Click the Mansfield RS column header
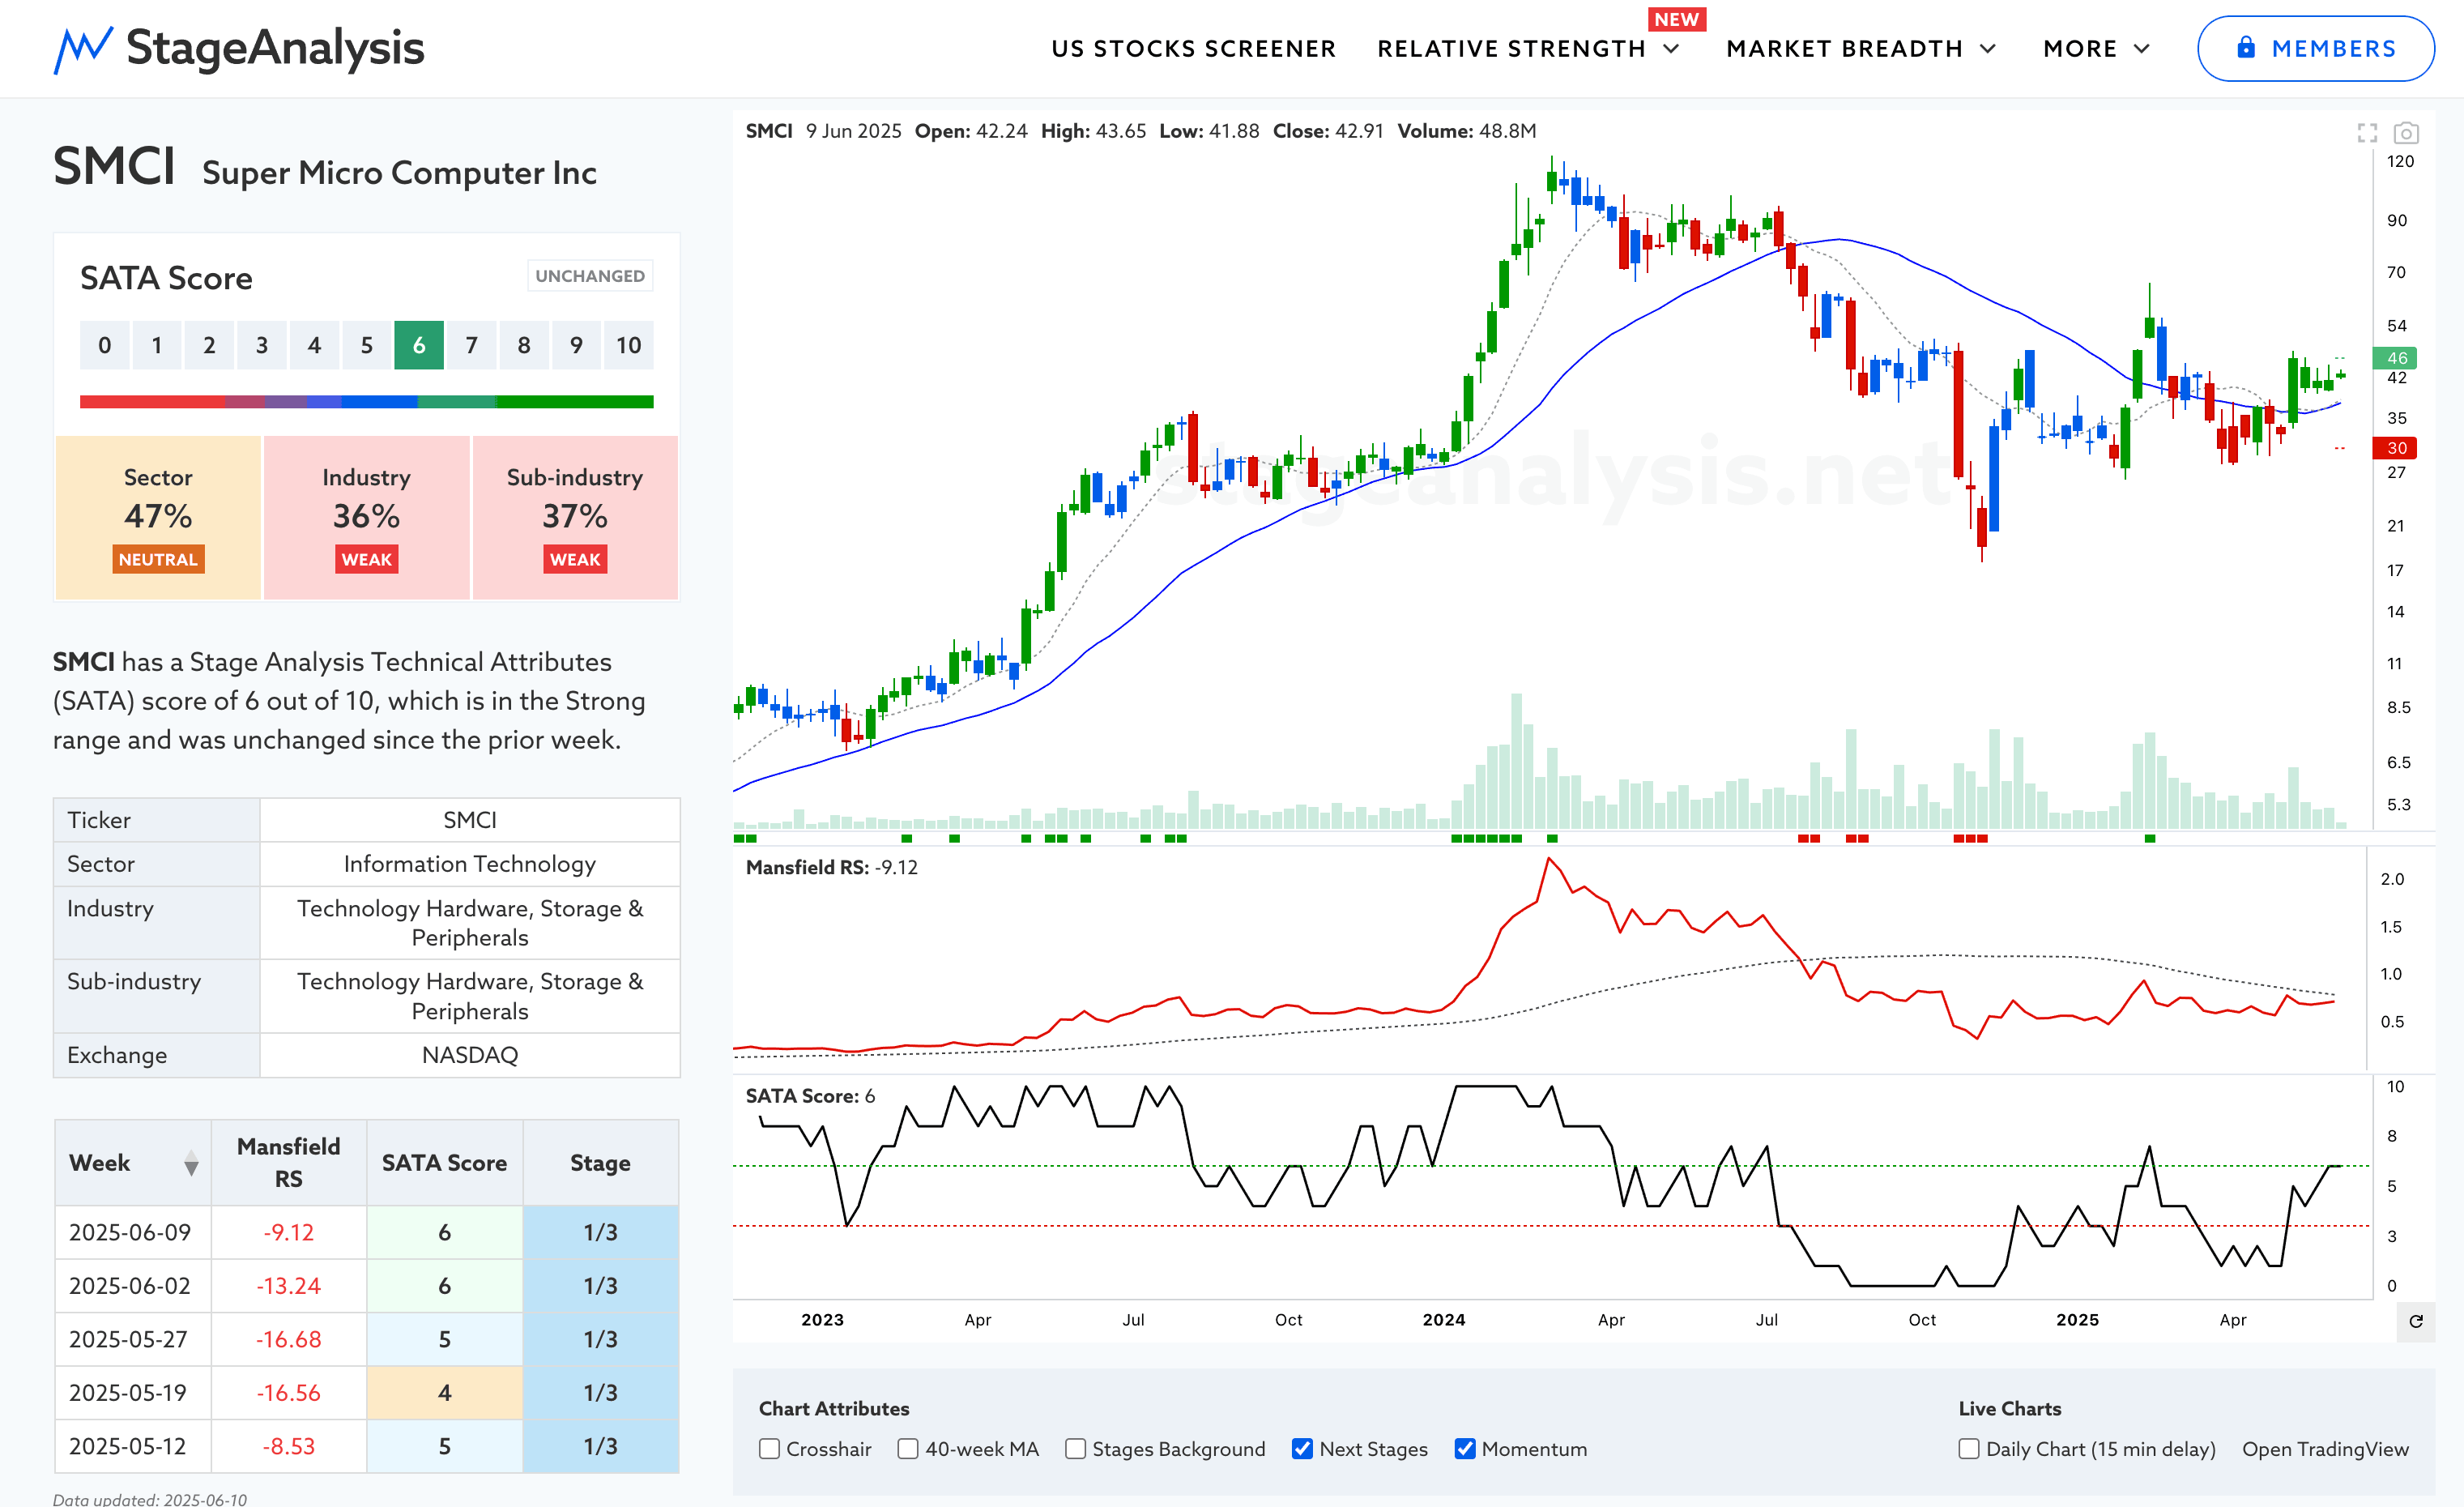Image resolution: width=2464 pixels, height=1507 pixels. coord(289,1162)
